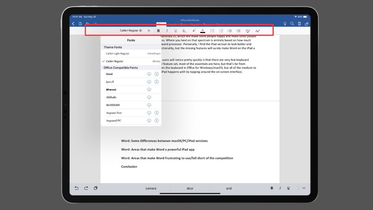The width and height of the screenshot is (373, 210).
Task: Open the Tell Me lightbulb icon
Action: coord(285,24)
